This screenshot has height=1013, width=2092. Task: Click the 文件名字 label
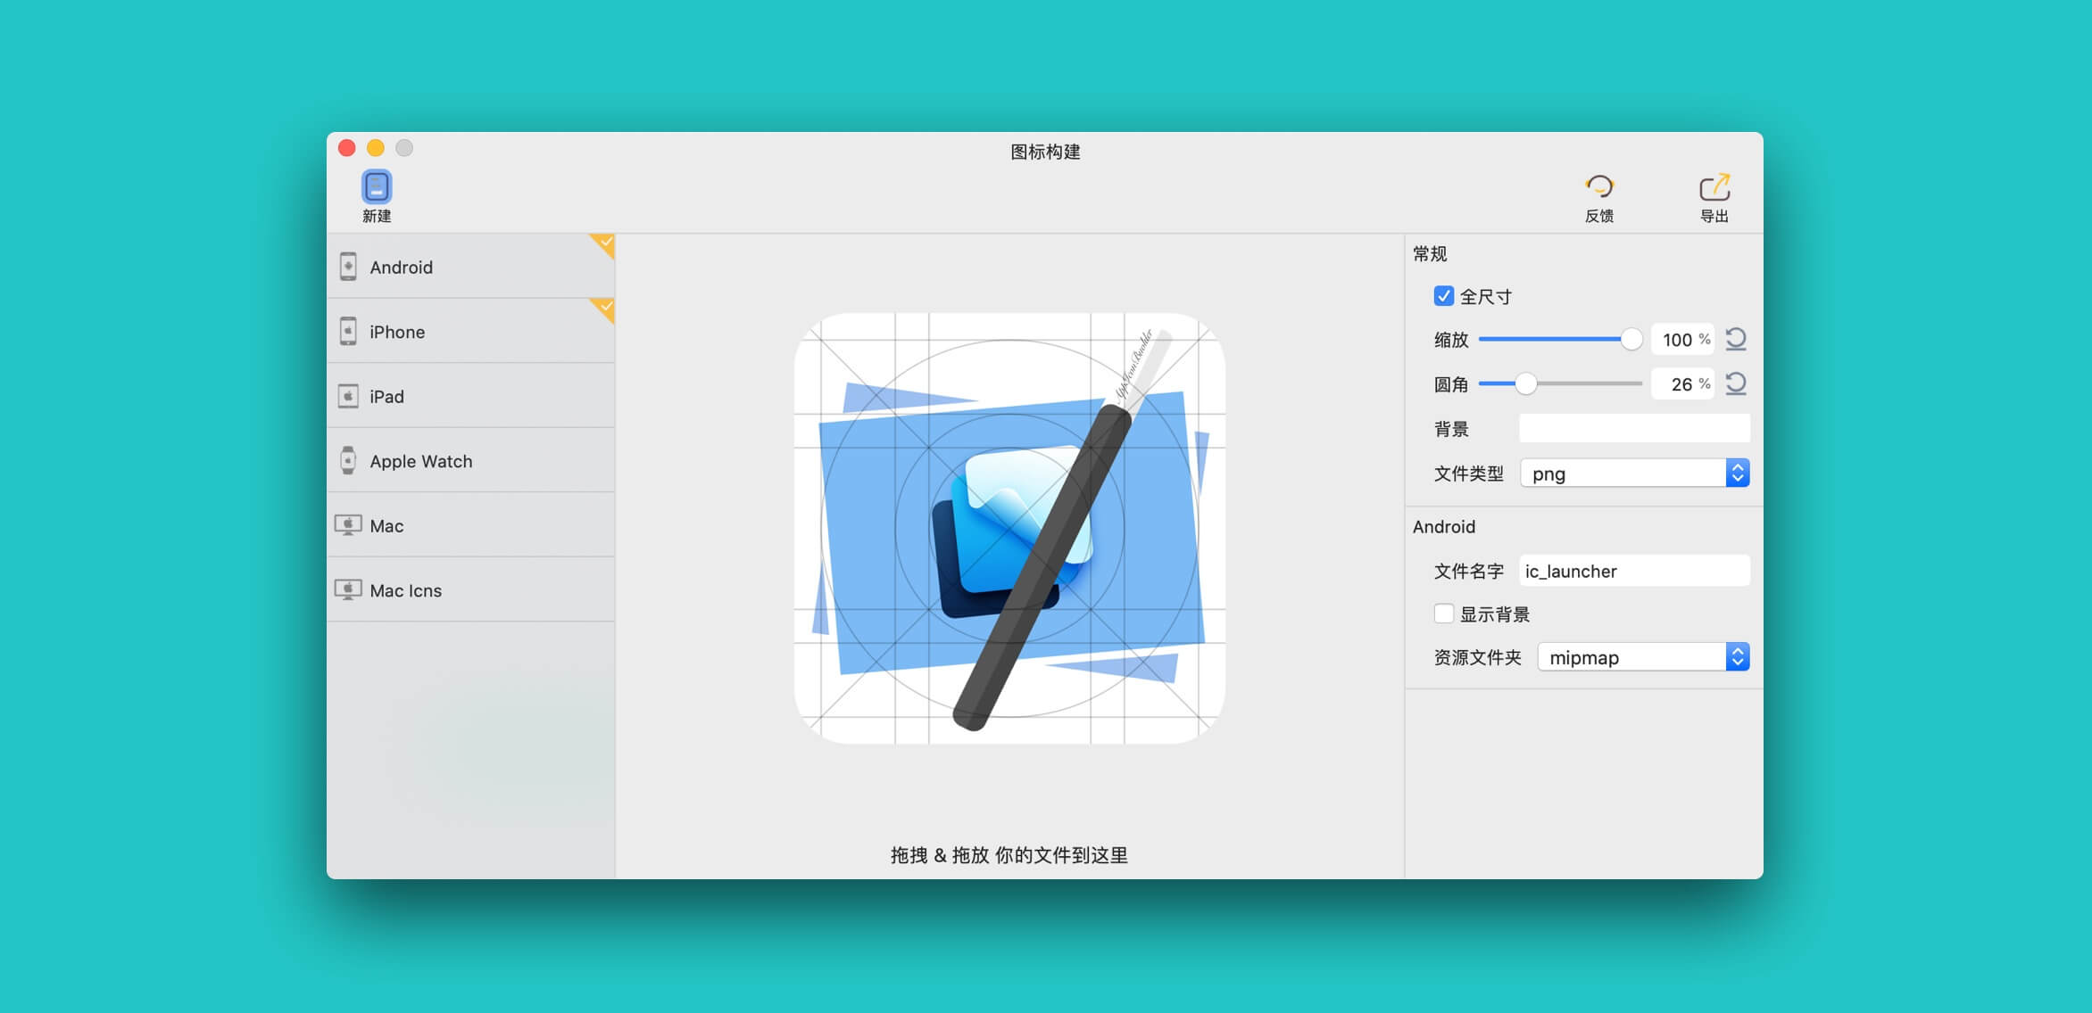1468,571
